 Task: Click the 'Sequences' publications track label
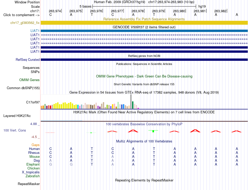point(31,68)
